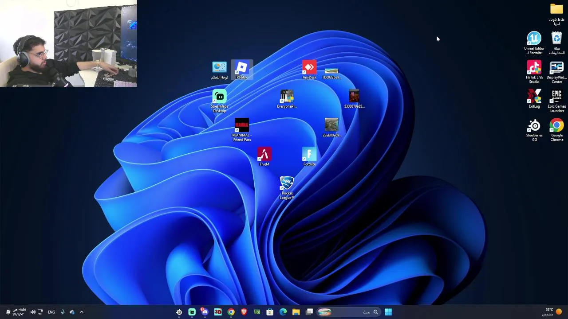
Task: Open File Explorer from taskbar
Action: click(296, 312)
